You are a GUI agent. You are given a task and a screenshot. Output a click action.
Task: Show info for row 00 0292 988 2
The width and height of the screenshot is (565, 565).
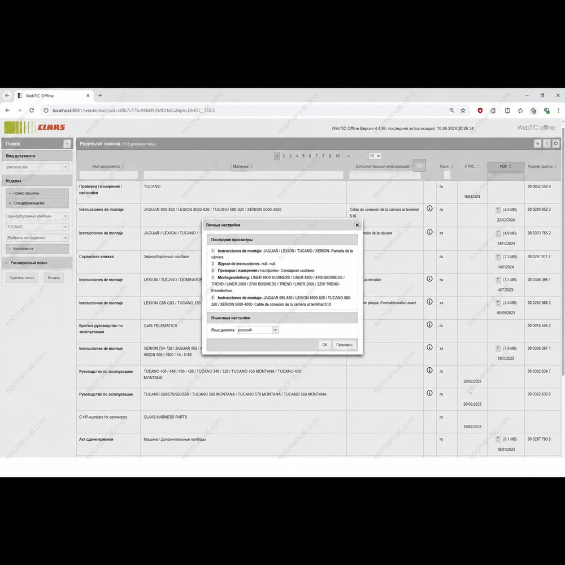pyautogui.click(x=429, y=302)
